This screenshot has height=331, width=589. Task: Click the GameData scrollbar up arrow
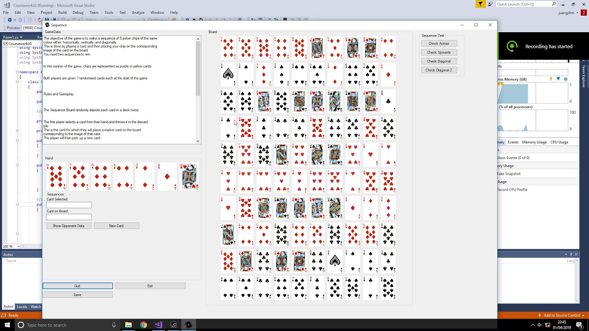click(198, 39)
